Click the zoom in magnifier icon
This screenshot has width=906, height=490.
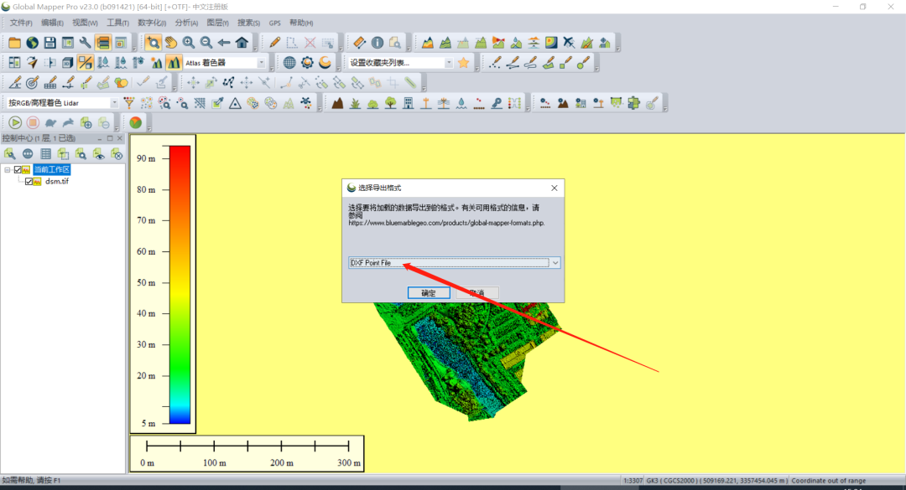pyautogui.click(x=189, y=43)
